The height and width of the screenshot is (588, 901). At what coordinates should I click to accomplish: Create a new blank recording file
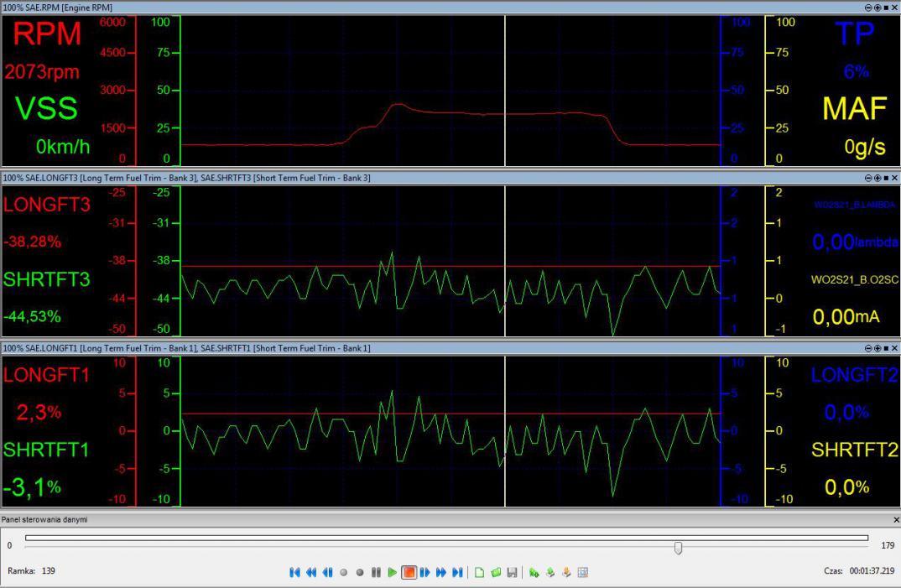480,573
